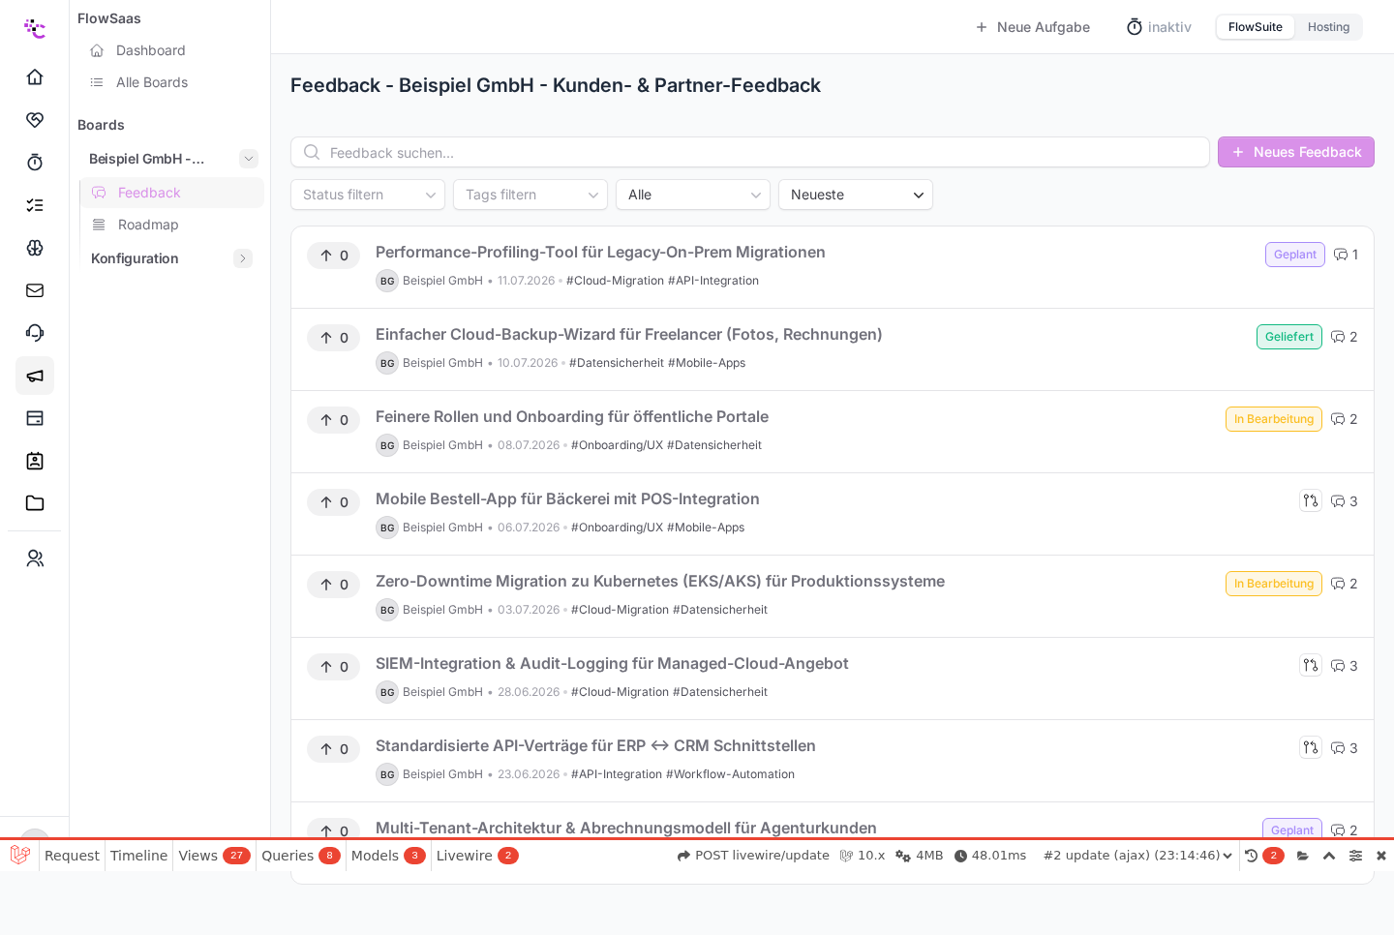Open the contact badge icon in rail
This screenshot has height=935, width=1394.
click(35, 461)
